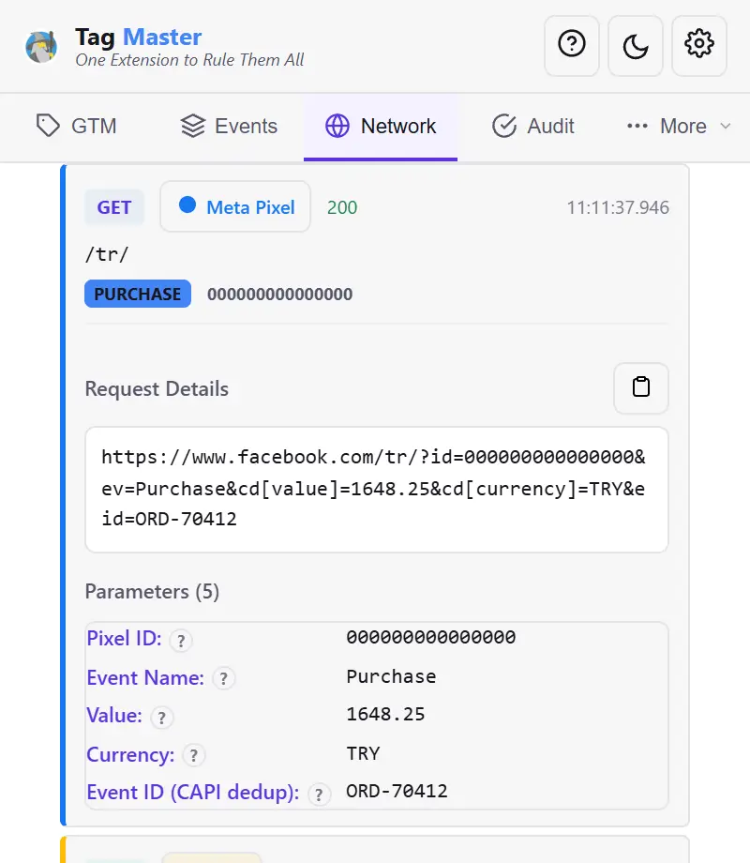Click the Event ID (CAPI dedup) label
This screenshot has height=863, width=750.
click(x=193, y=793)
